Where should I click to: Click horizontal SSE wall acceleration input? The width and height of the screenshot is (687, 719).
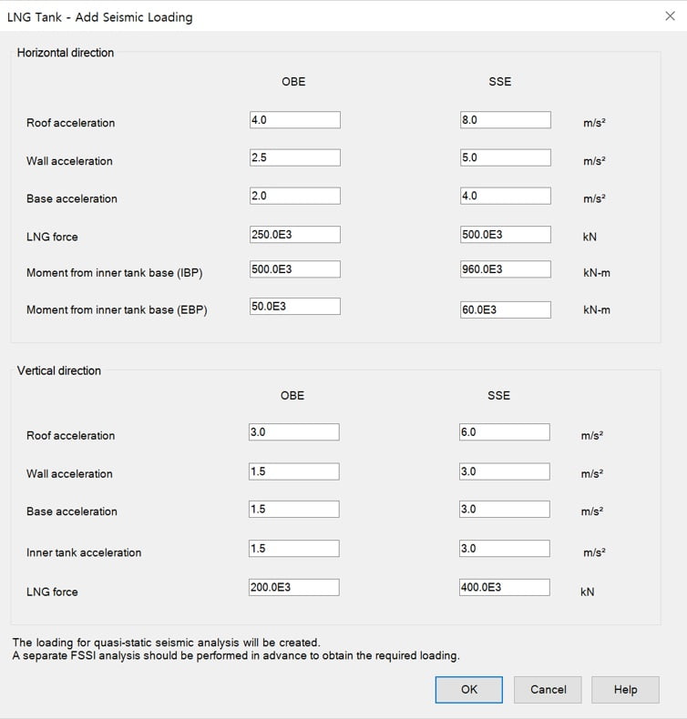pyautogui.click(x=506, y=158)
